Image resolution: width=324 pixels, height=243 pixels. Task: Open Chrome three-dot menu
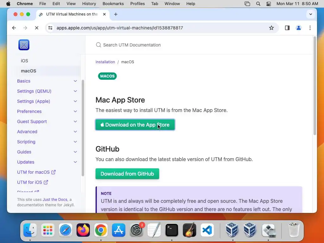pos(310,28)
